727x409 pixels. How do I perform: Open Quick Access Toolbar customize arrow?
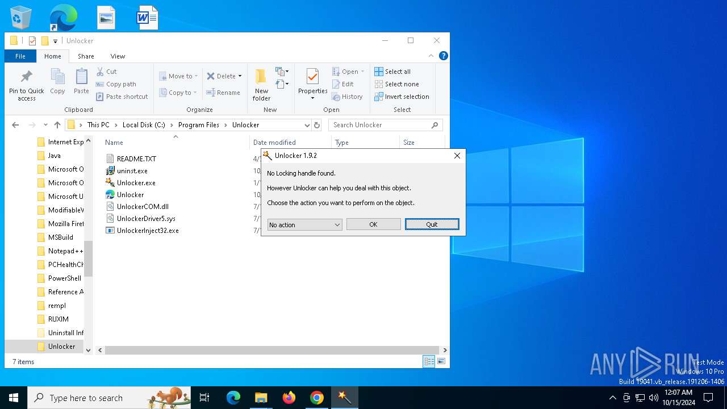click(x=55, y=41)
